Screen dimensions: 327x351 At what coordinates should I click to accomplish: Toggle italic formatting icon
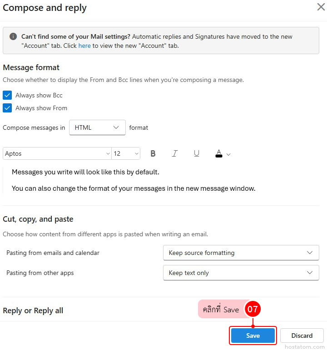click(175, 153)
